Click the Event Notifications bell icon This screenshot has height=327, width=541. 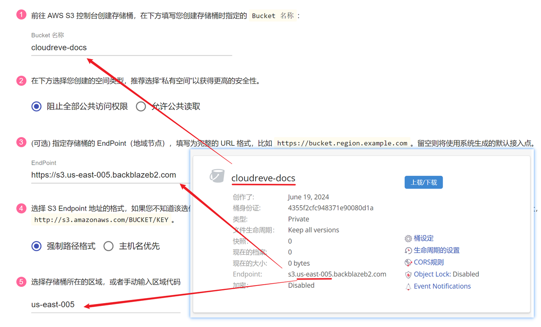pos(408,286)
